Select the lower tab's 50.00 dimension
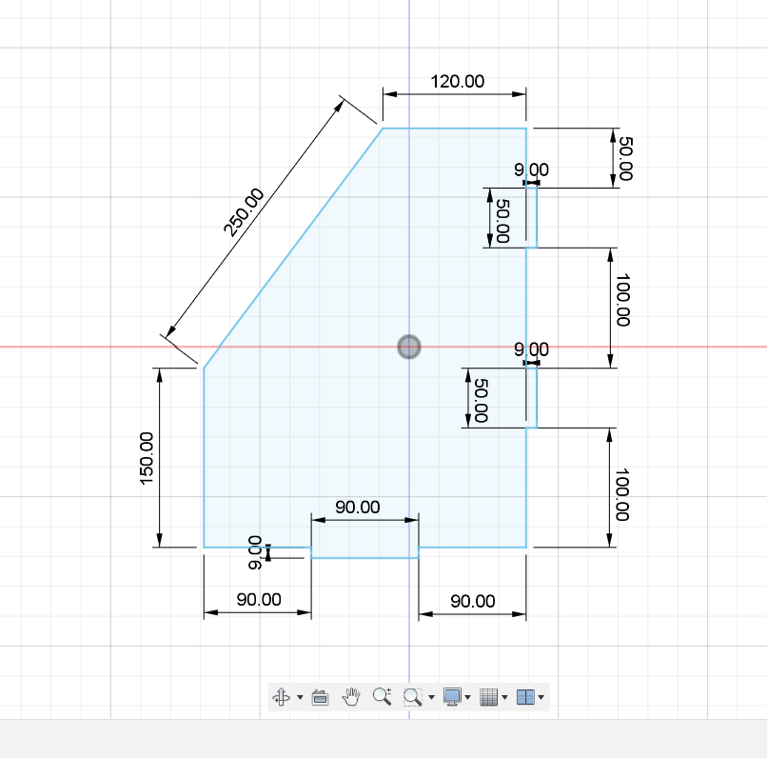Image resolution: width=767 pixels, height=758 pixels. click(482, 400)
